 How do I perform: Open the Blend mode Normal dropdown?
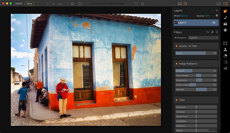point(184,16)
